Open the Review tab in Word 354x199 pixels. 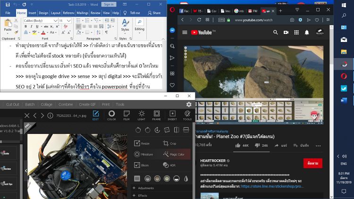95,13
